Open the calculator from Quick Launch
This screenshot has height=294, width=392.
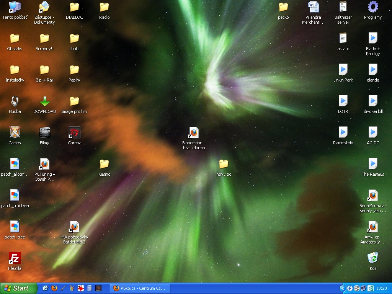[x=90, y=288]
